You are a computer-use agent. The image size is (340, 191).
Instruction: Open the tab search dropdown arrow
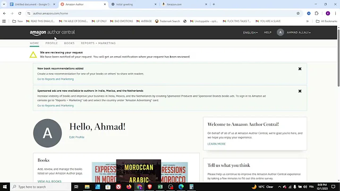pos(4,4)
